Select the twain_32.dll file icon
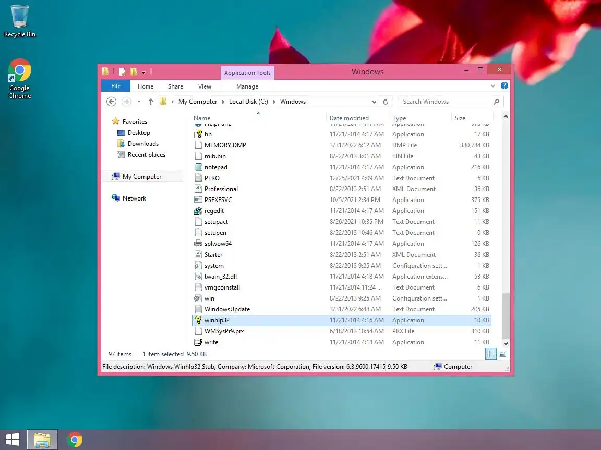601x450 pixels. pyautogui.click(x=198, y=277)
